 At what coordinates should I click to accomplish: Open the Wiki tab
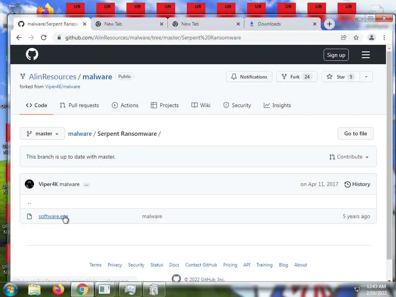201,105
